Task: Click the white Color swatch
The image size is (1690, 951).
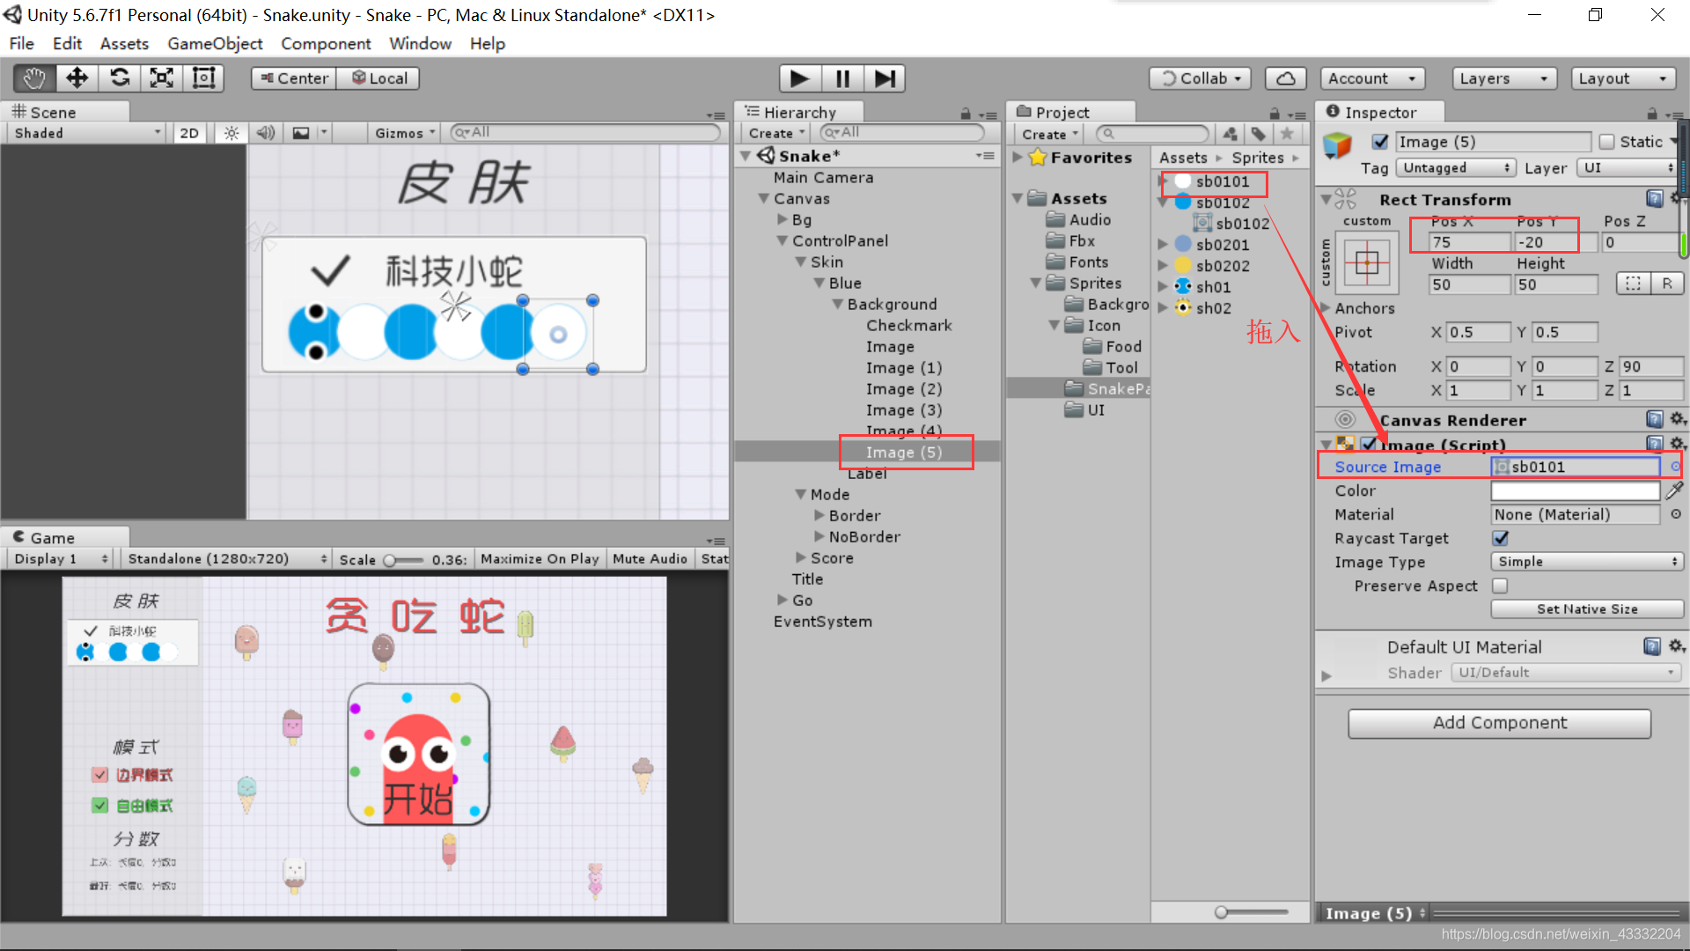Action: (1575, 490)
